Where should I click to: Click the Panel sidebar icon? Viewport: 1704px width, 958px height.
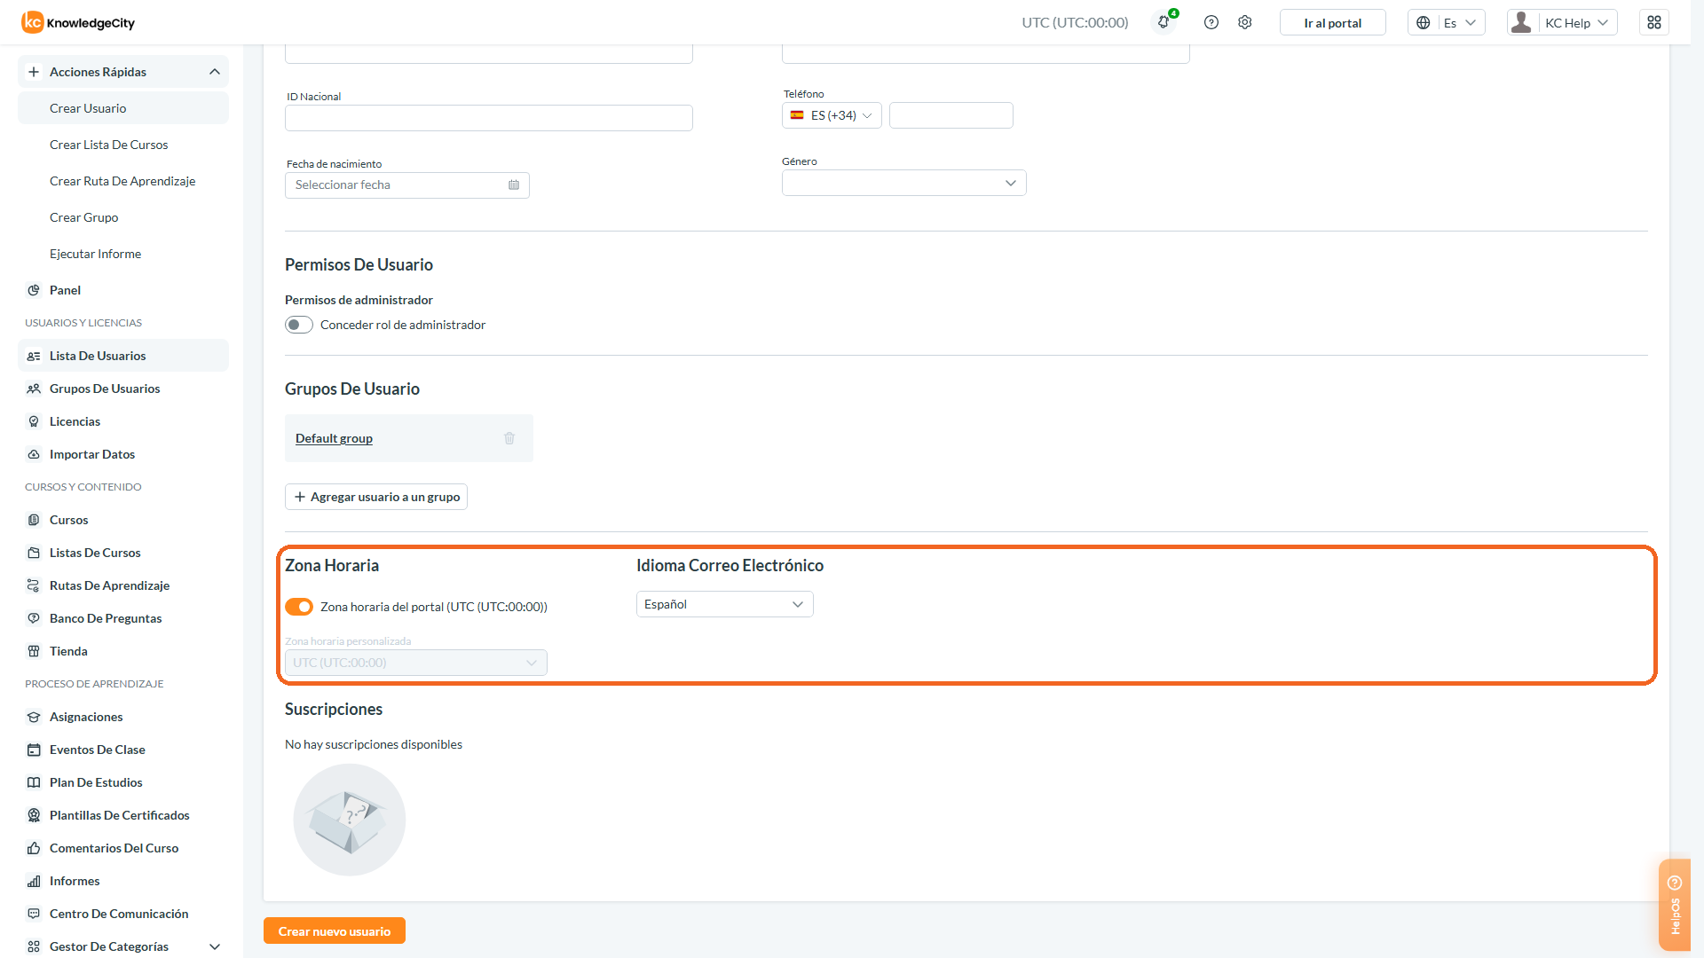[x=34, y=290]
